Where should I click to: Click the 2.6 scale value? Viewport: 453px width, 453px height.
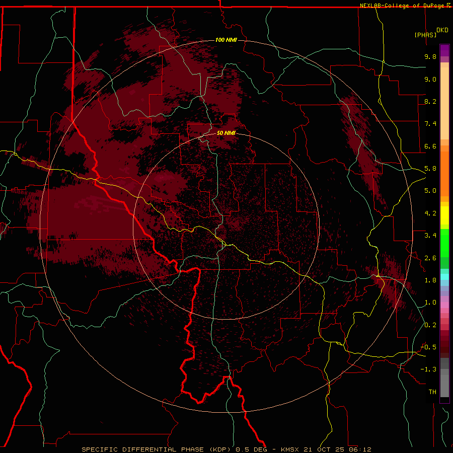click(x=430, y=258)
